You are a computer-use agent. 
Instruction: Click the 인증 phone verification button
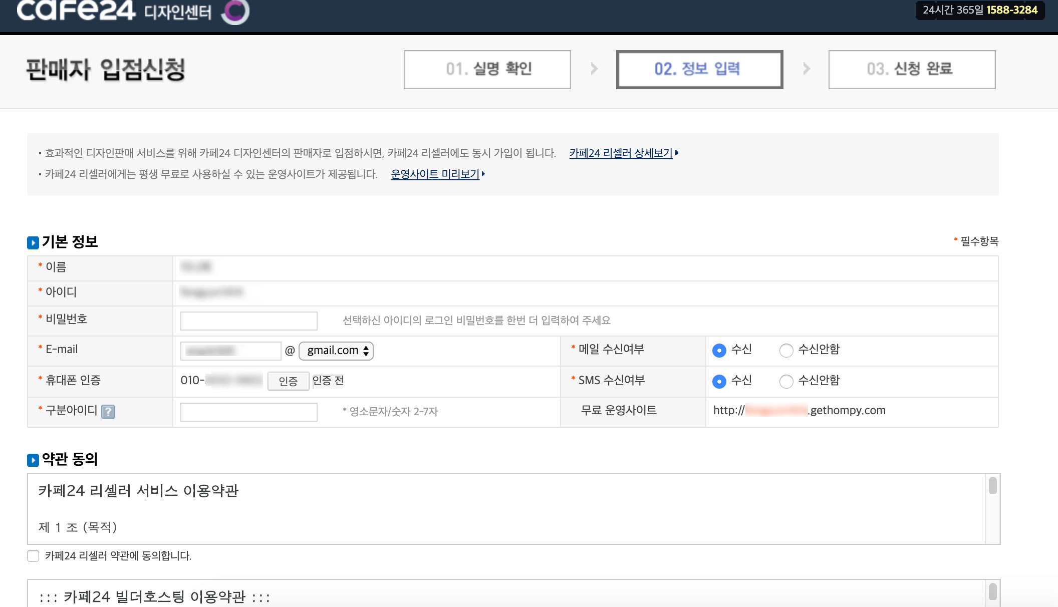pyautogui.click(x=288, y=382)
